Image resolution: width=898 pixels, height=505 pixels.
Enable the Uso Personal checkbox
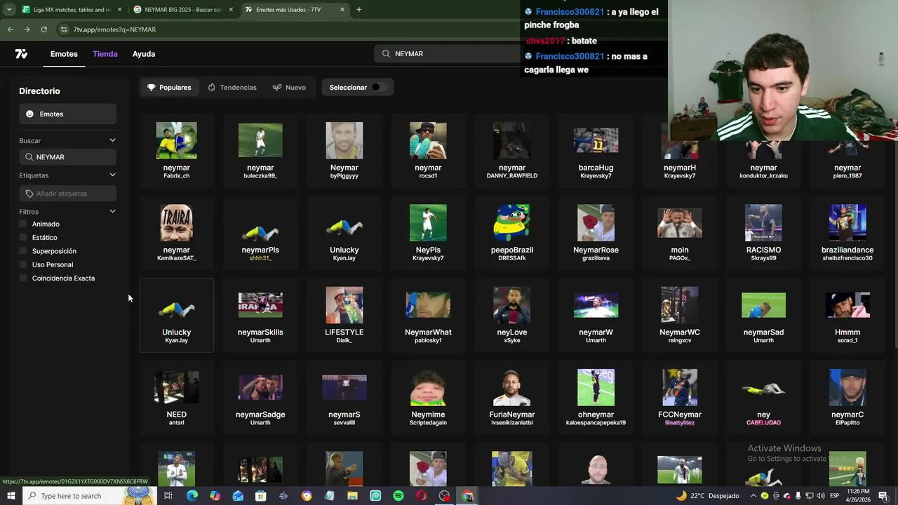pyautogui.click(x=23, y=264)
